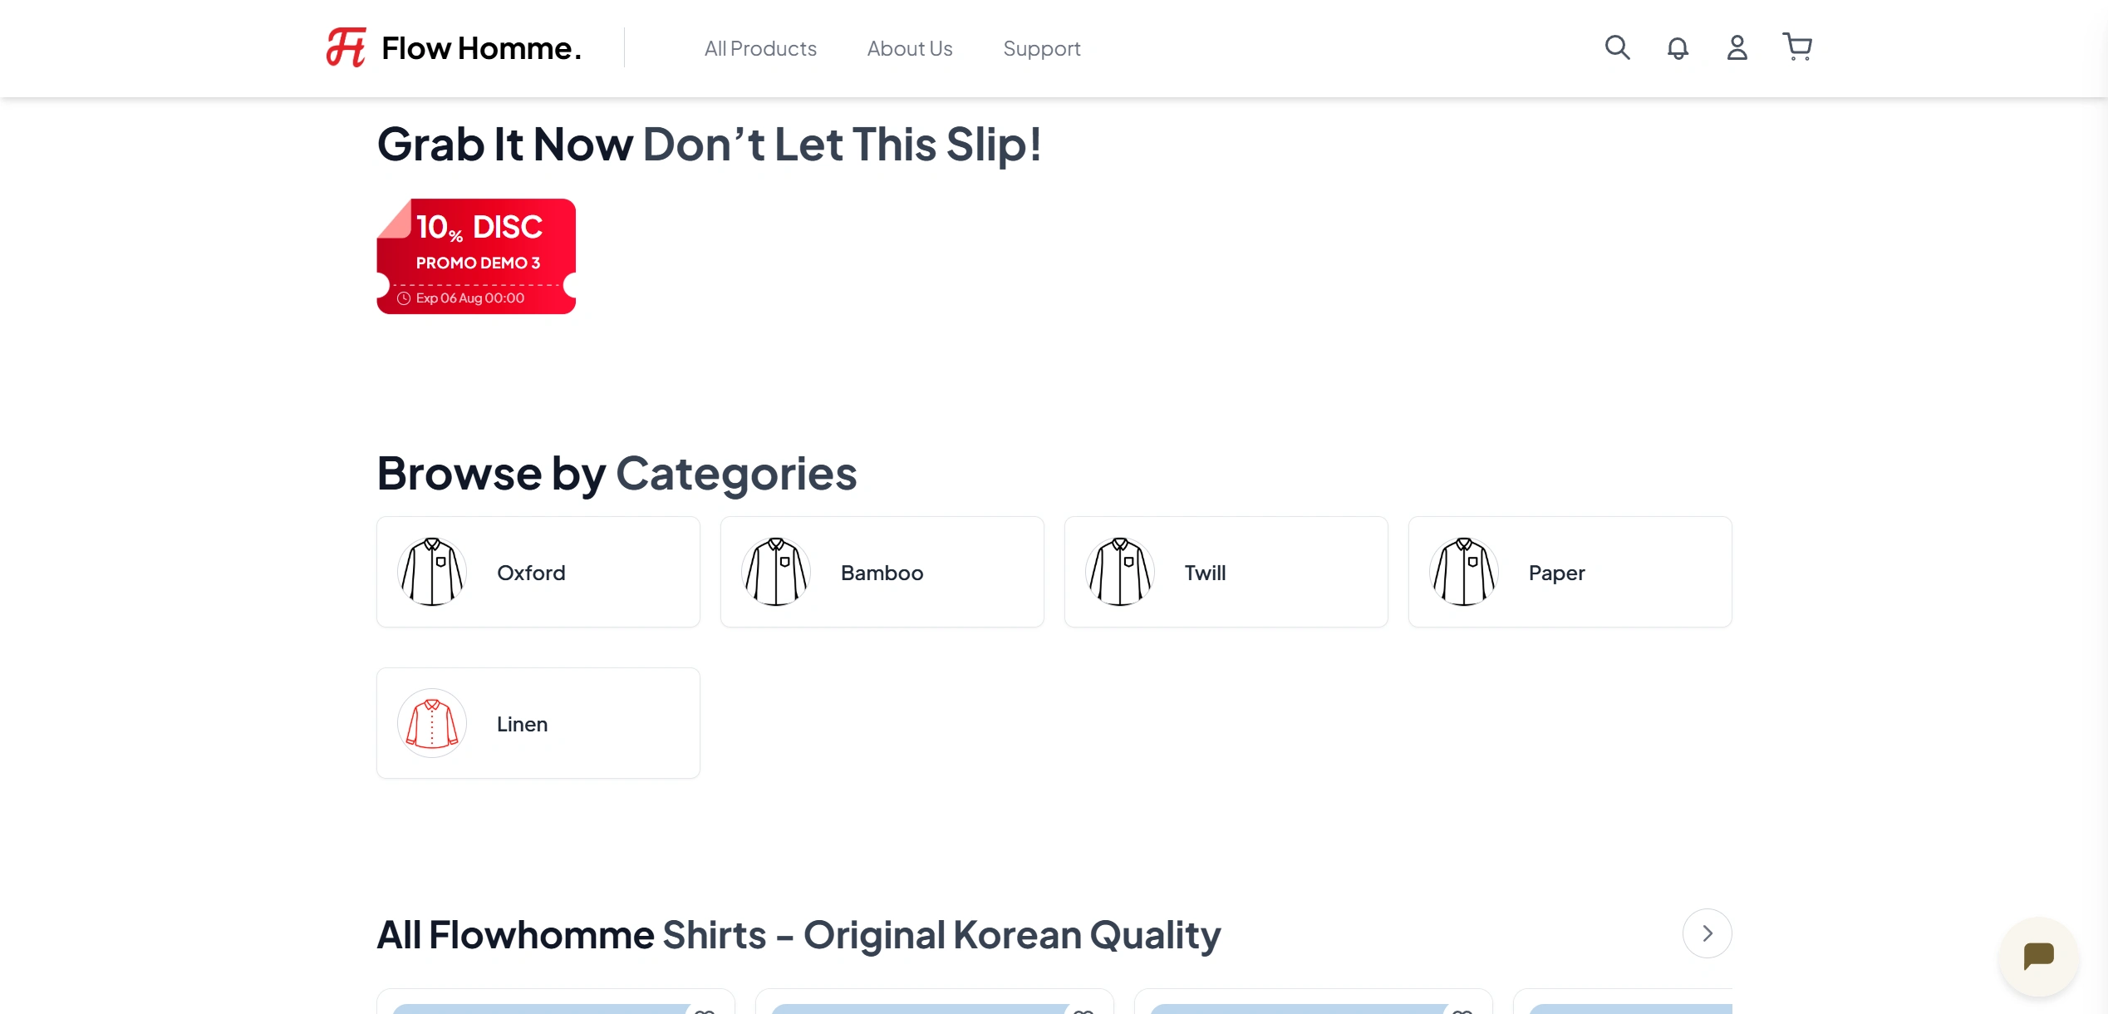Select the Paper category card

click(1569, 571)
